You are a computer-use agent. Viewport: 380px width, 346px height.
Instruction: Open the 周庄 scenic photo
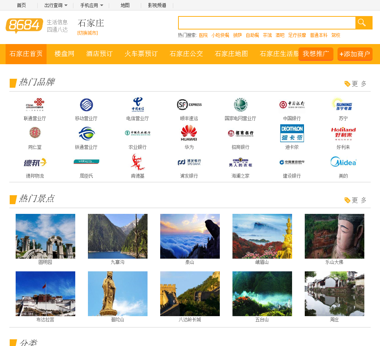[x=335, y=294]
